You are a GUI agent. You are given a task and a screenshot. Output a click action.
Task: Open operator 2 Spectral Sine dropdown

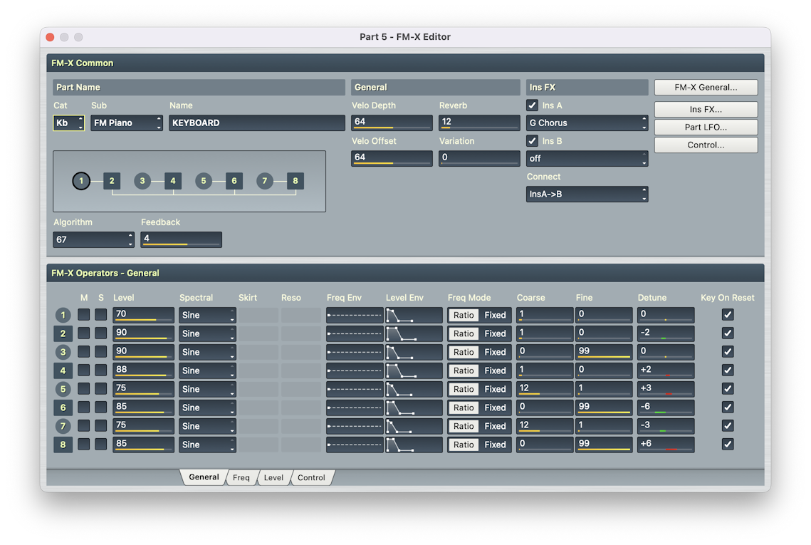click(207, 333)
